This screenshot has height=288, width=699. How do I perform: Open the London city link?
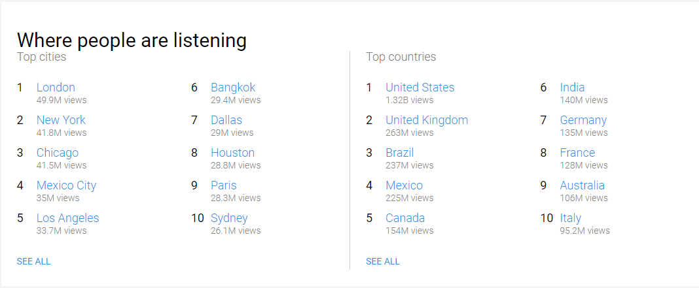(56, 88)
